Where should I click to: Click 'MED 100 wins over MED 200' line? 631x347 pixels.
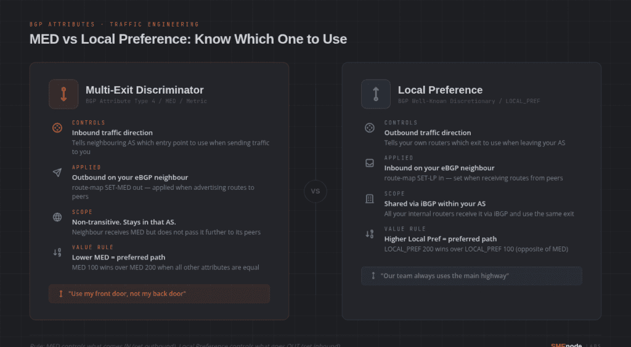165,267
